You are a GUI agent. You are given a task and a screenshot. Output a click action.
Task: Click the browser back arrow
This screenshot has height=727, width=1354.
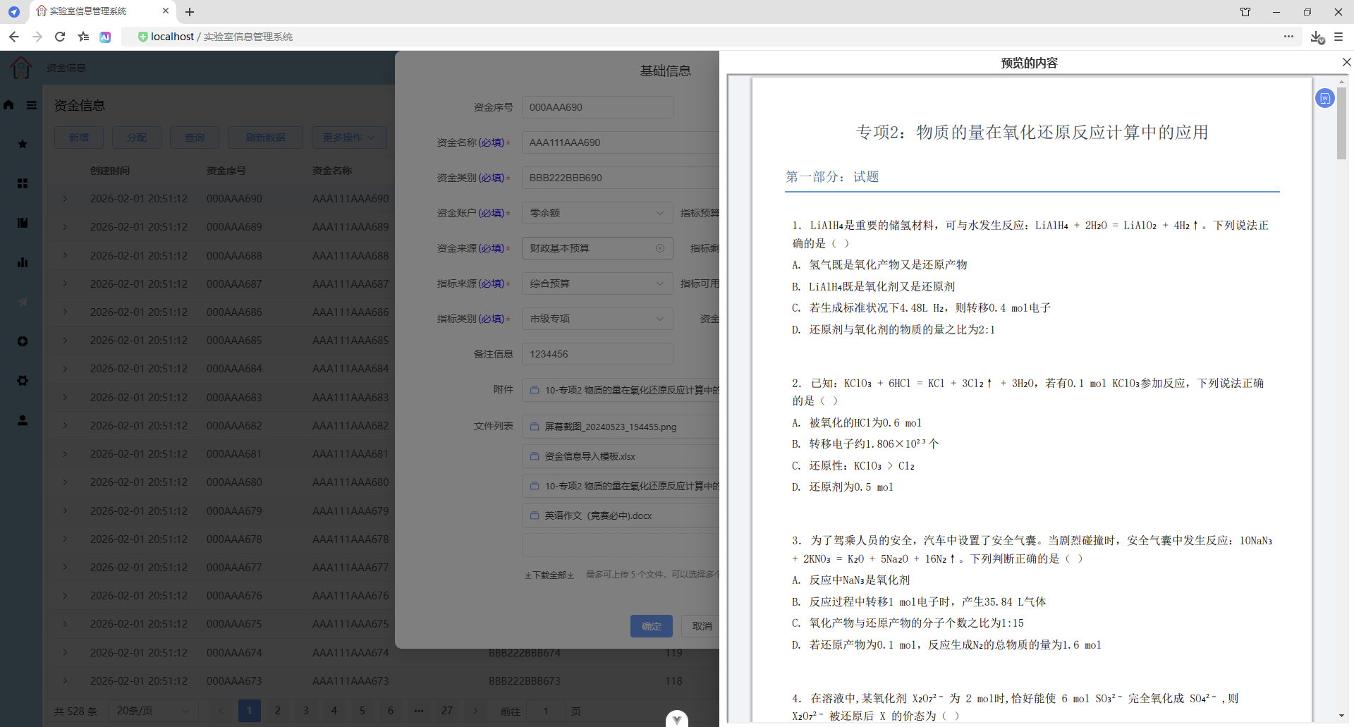pyautogui.click(x=14, y=37)
